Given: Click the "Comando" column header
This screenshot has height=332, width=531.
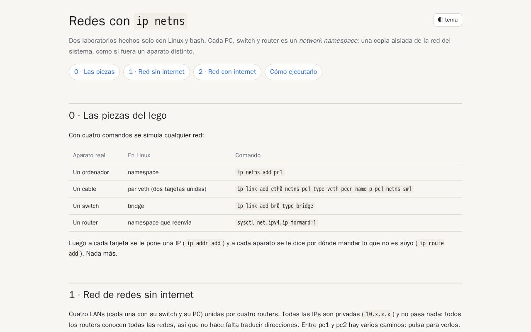Looking at the screenshot, I should coord(248,155).
